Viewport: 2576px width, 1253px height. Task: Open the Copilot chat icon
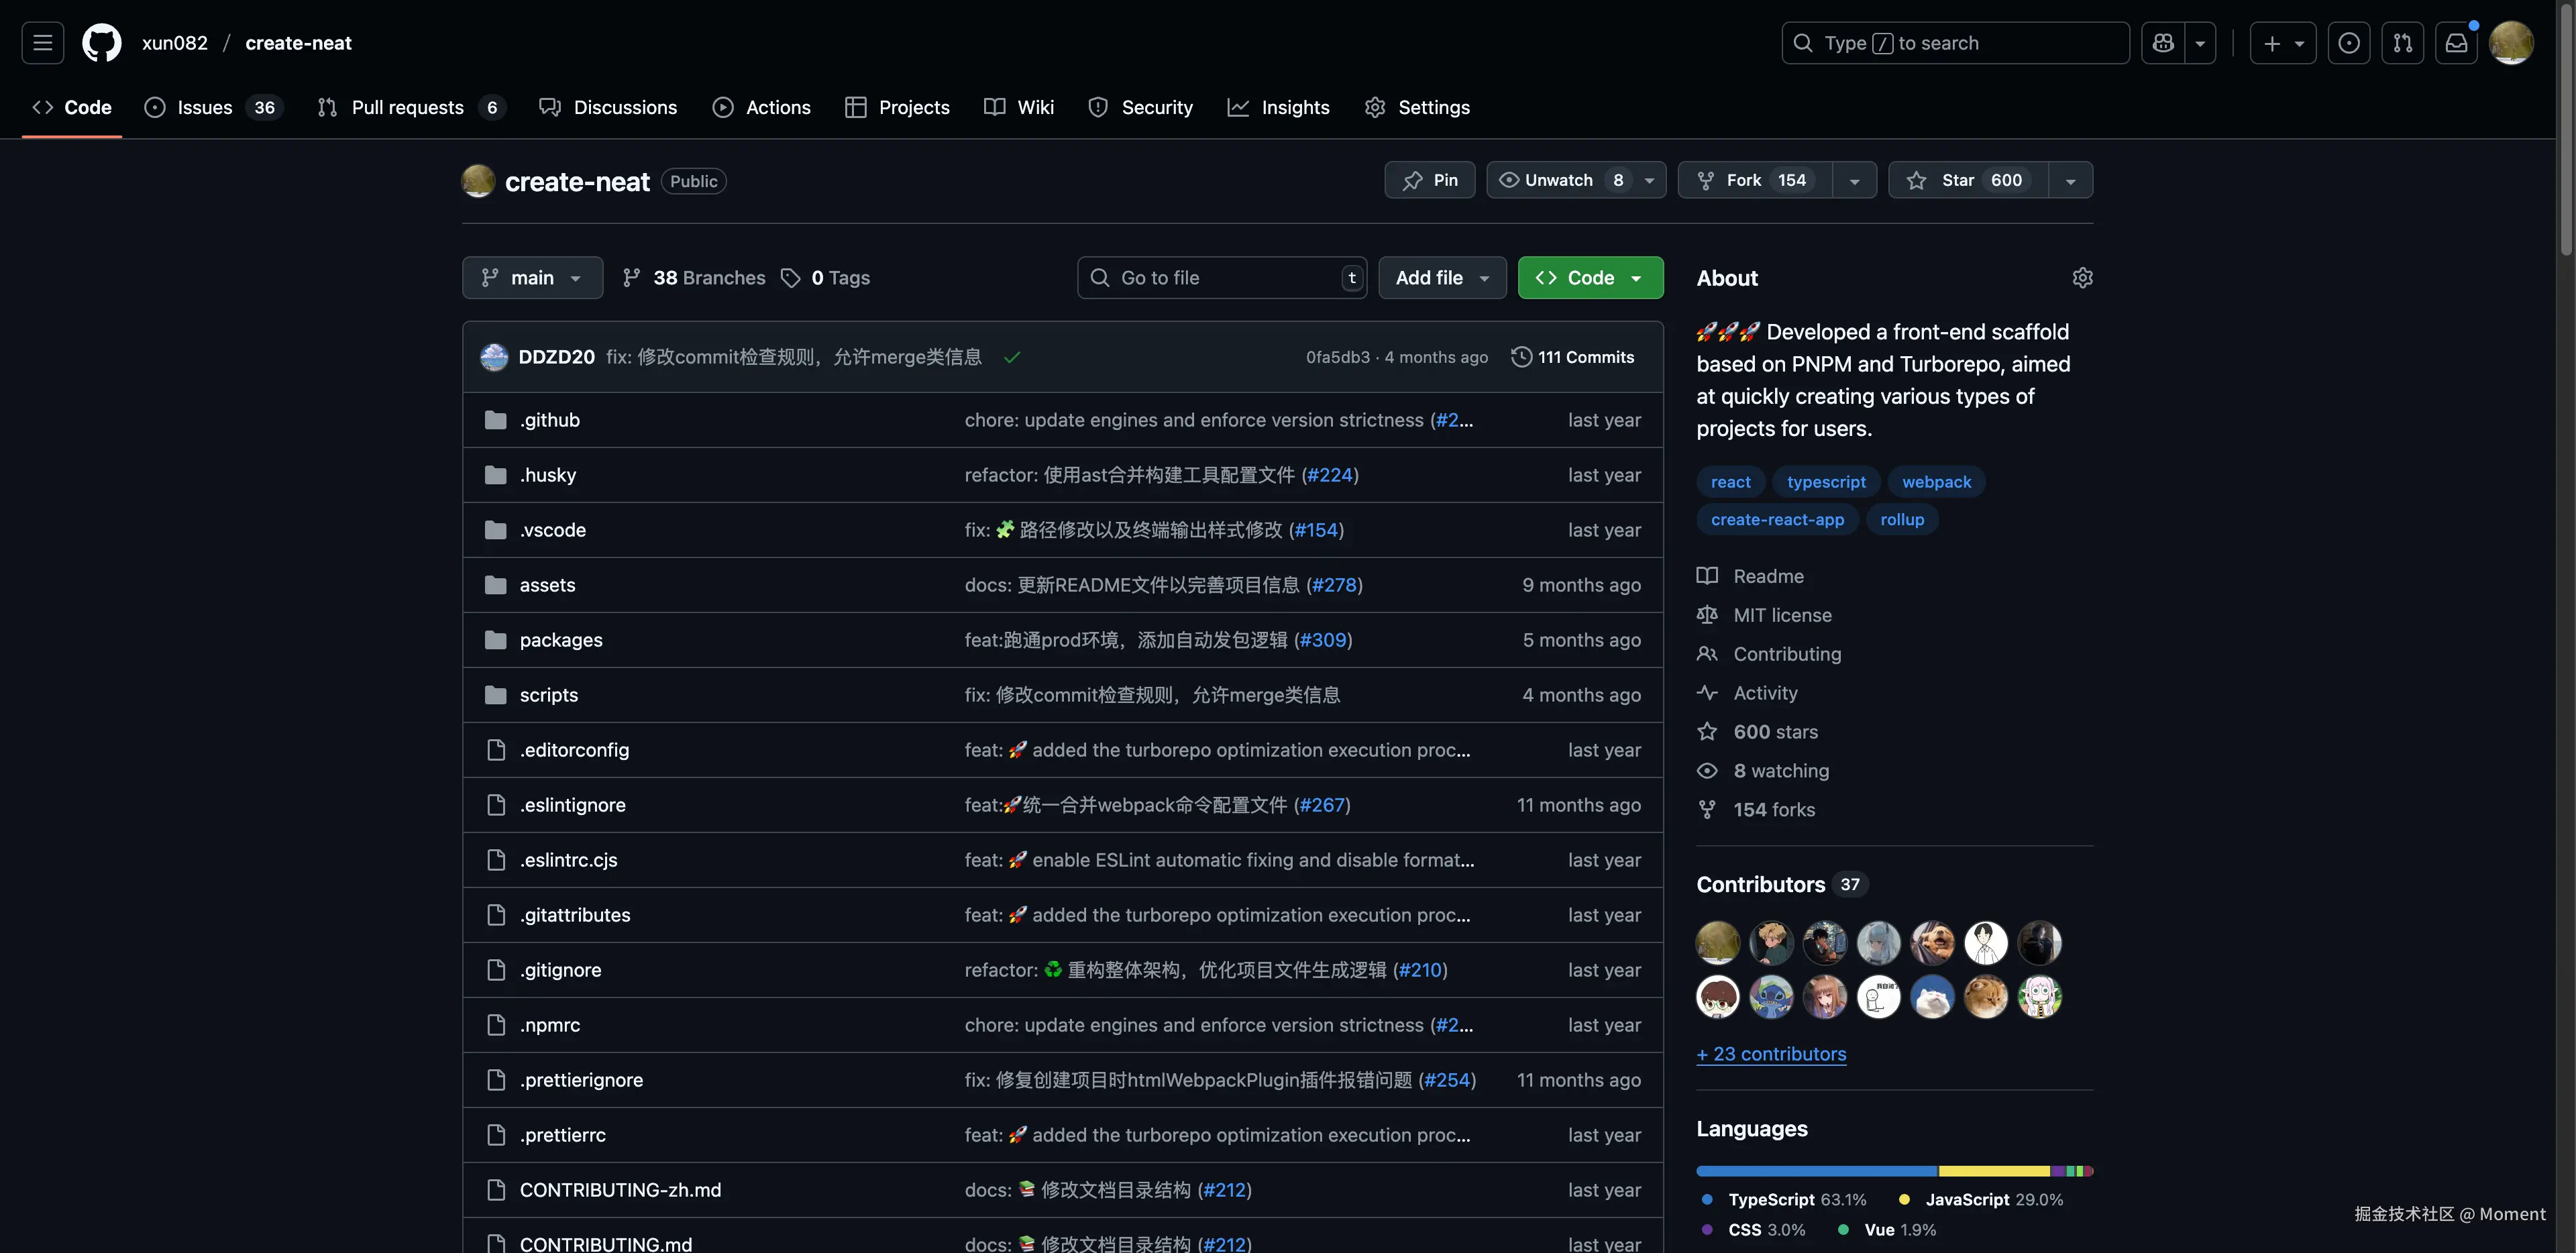2163,43
